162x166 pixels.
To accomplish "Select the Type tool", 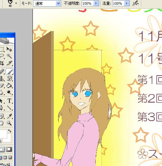I will pos(9,101).
